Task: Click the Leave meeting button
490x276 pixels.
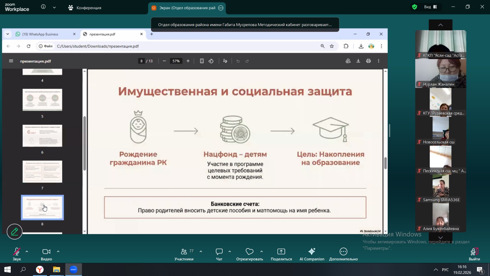Action: [x=474, y=254]
